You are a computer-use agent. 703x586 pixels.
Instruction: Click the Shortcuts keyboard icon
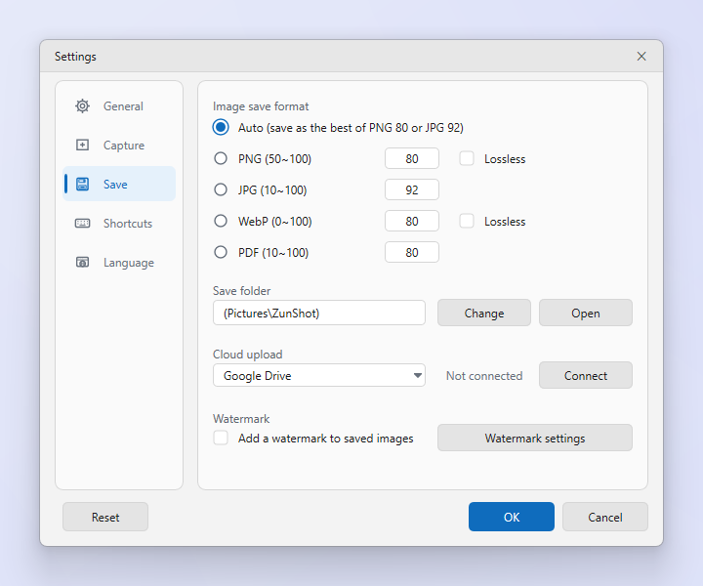(82, 223)
